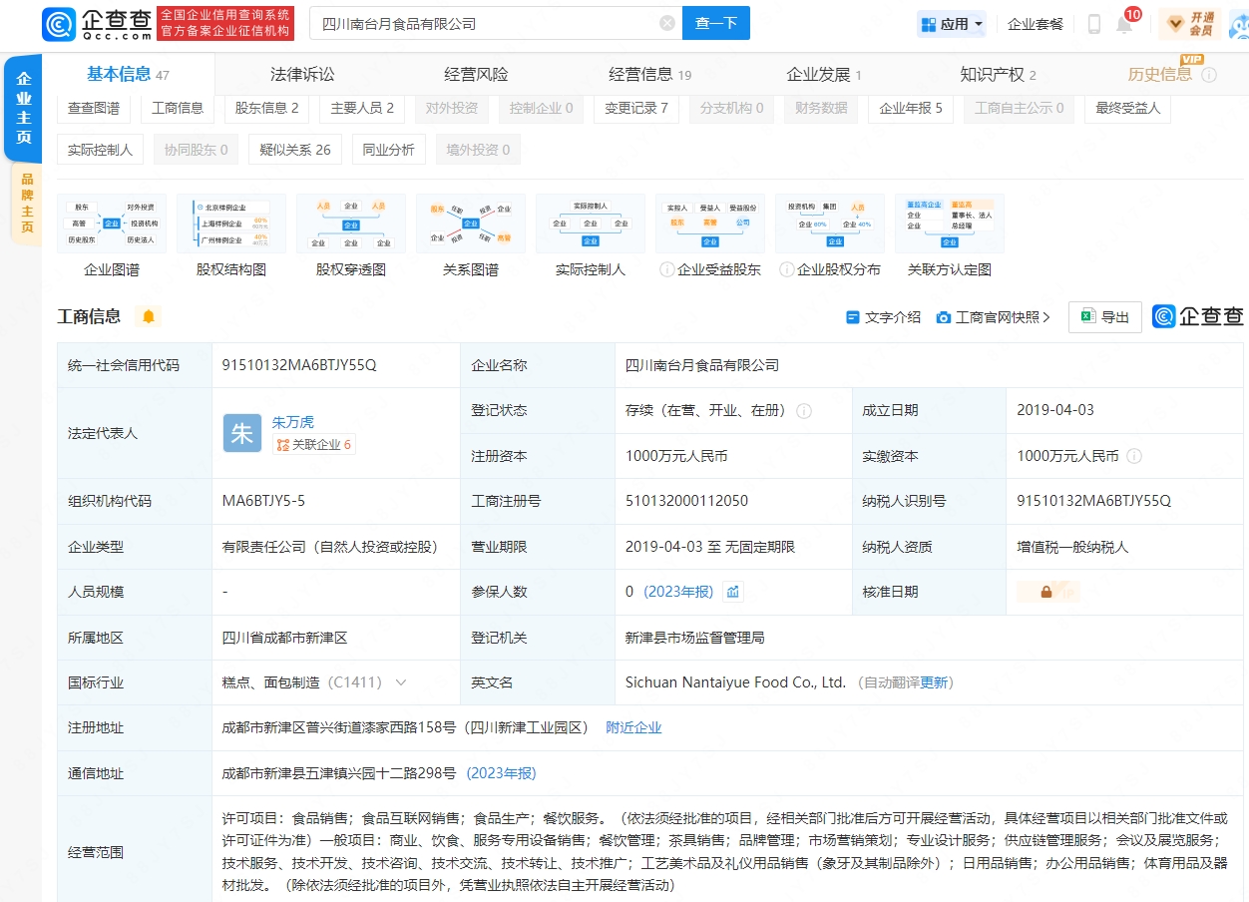Select 企业主页 side tab
Screen dimensions: 1249x902
coord(23,108)
